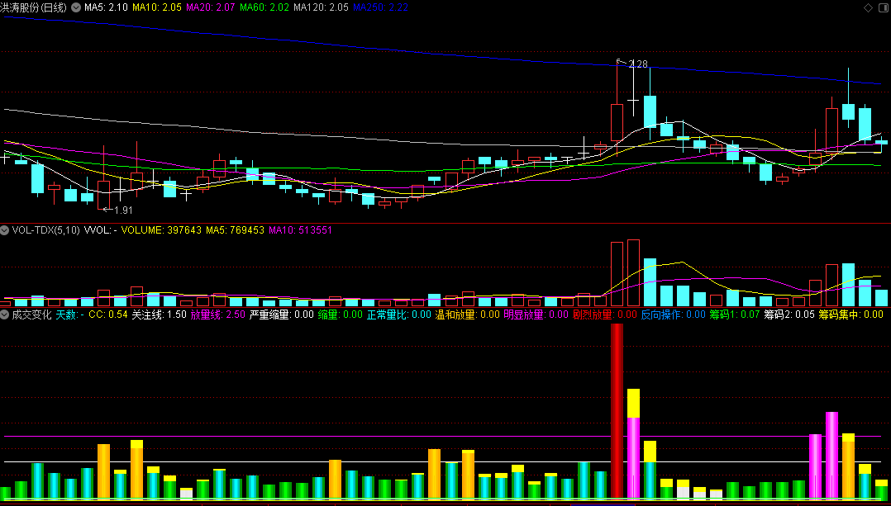Click the diamond icon at chart's top right
This screenshot has width=891, height=506.
[868, 7]
